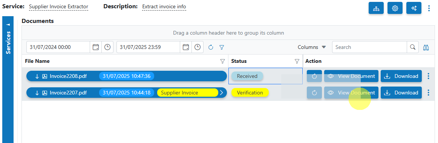438x143 pixels.
Task: Reprocess Invoice2207.pdf with refresh button
Action: 314,93
